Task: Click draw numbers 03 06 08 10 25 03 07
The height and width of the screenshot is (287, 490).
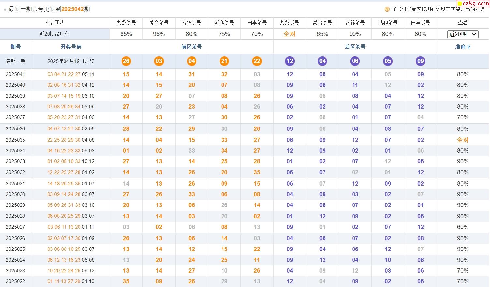Action: coord(71,249)
